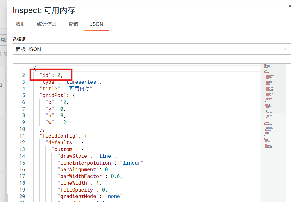Go to the 查询 tab
This screenshot has height=202, width=294.
[73, 24]
